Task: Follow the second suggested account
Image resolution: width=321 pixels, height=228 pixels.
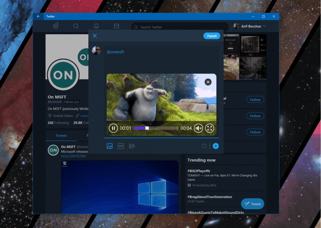Action: click(x=255, y=116)
